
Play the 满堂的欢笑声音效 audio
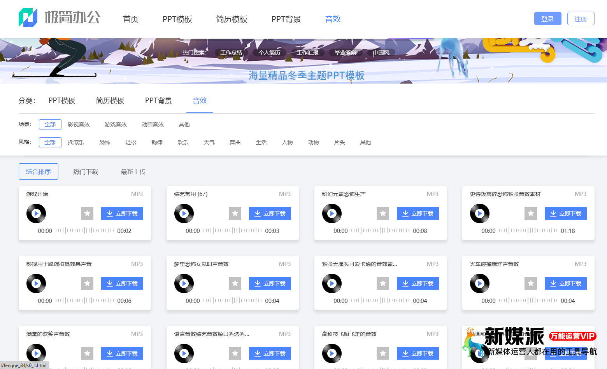click(36, 353)
